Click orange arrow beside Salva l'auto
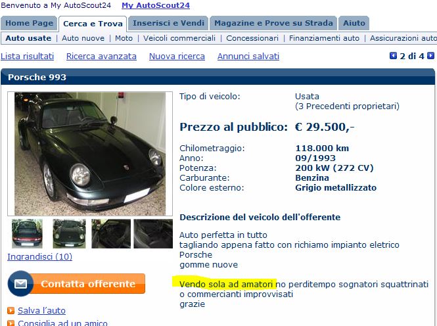Image resolution: width=437 pixels, height=326 pixels. [11, 310]
